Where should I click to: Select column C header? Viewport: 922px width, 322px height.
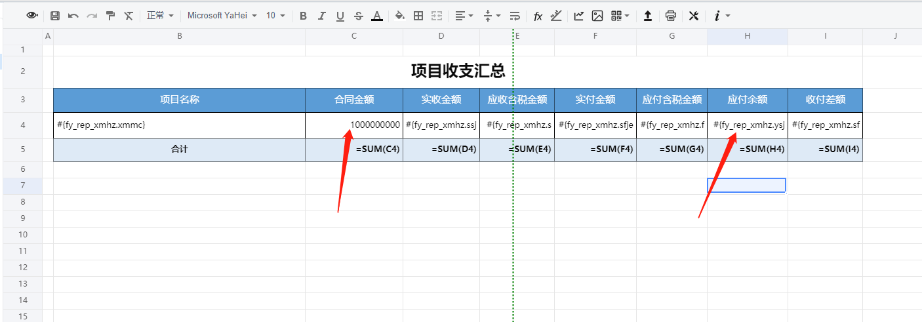click(x=354, y=36)
